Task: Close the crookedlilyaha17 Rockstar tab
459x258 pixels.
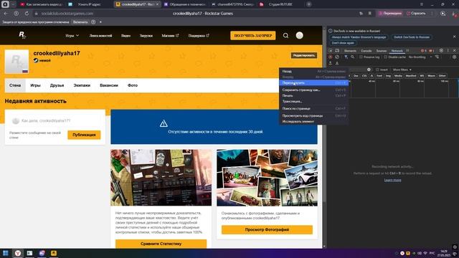Action: coord(157,4)
